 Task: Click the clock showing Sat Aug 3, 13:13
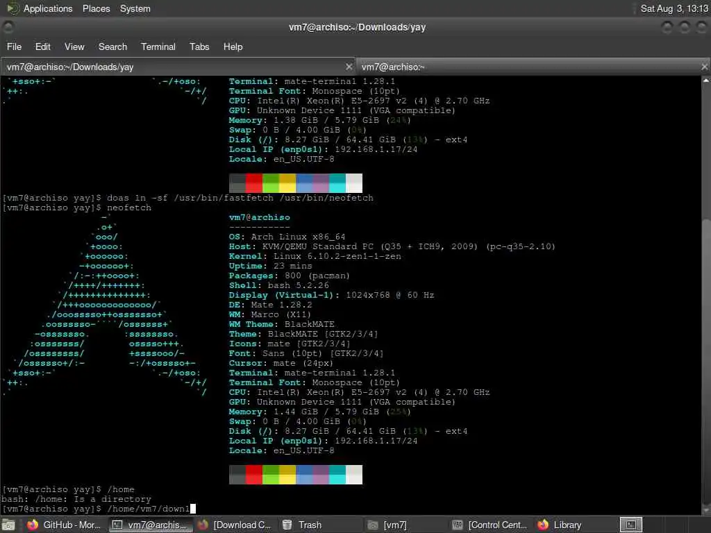674,8
